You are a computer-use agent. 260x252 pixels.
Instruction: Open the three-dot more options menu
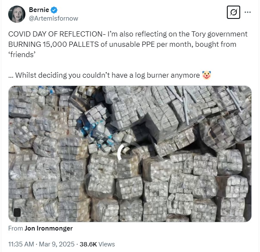click(248, 12)
